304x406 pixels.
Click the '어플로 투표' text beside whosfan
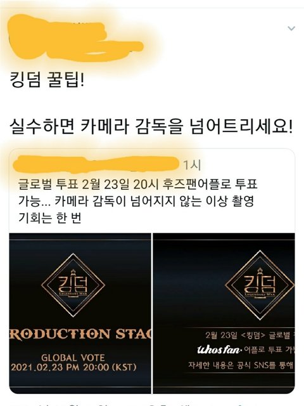pyautogui.click(x=262, y=350)
